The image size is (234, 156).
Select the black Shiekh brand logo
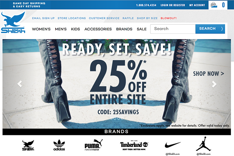coord(28,145)
